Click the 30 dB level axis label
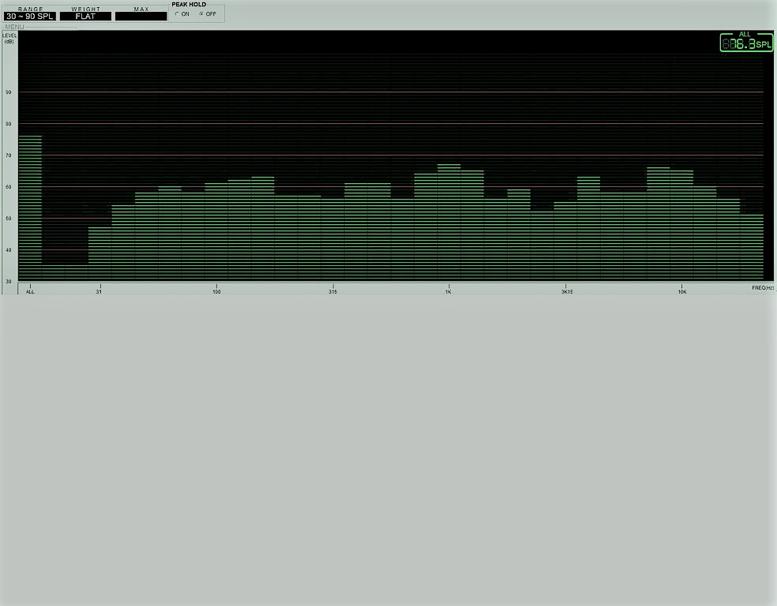Viewport: 777px width, 606px height. 9,281
